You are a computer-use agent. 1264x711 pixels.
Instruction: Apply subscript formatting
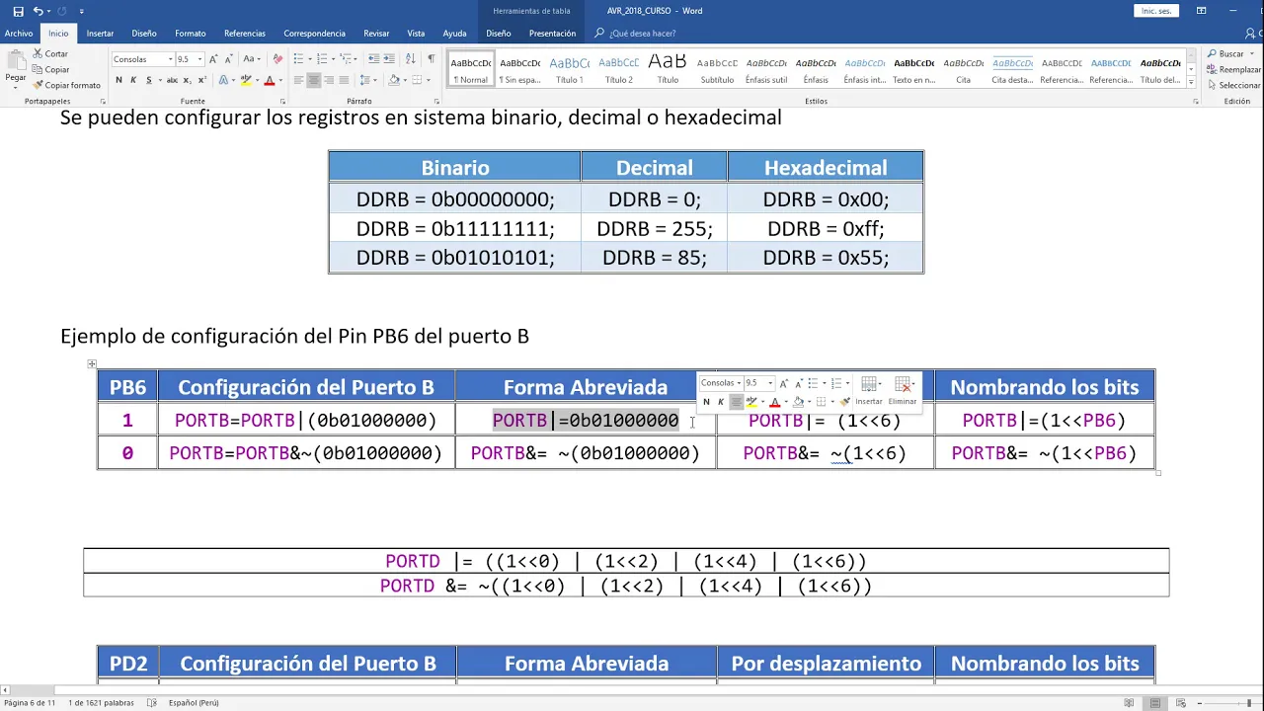tap(188, 80)
